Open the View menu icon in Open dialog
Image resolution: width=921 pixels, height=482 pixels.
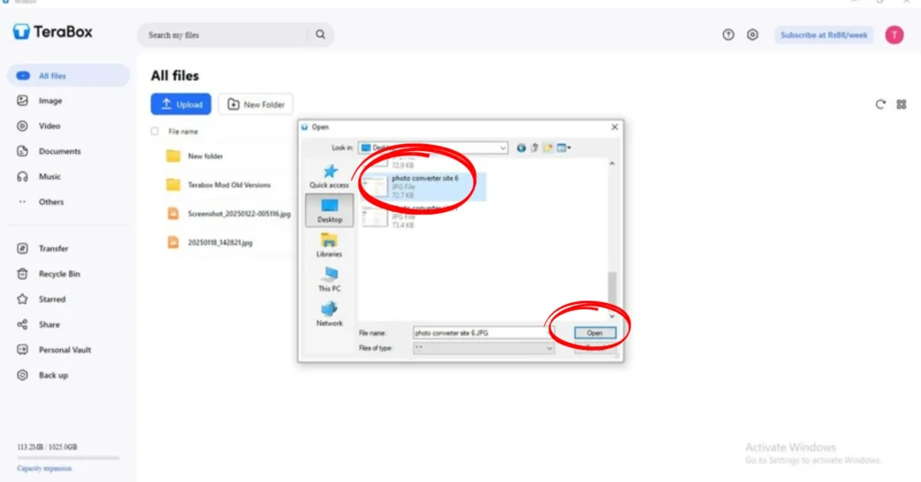(563, 148)
